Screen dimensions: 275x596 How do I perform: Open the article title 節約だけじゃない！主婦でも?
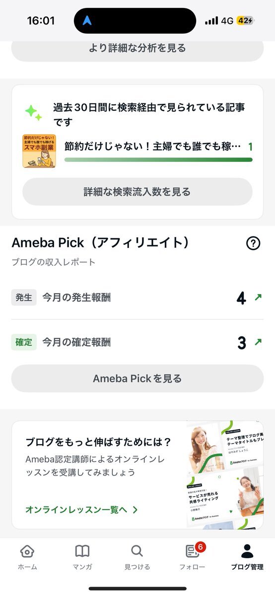[x=153, y=147]
